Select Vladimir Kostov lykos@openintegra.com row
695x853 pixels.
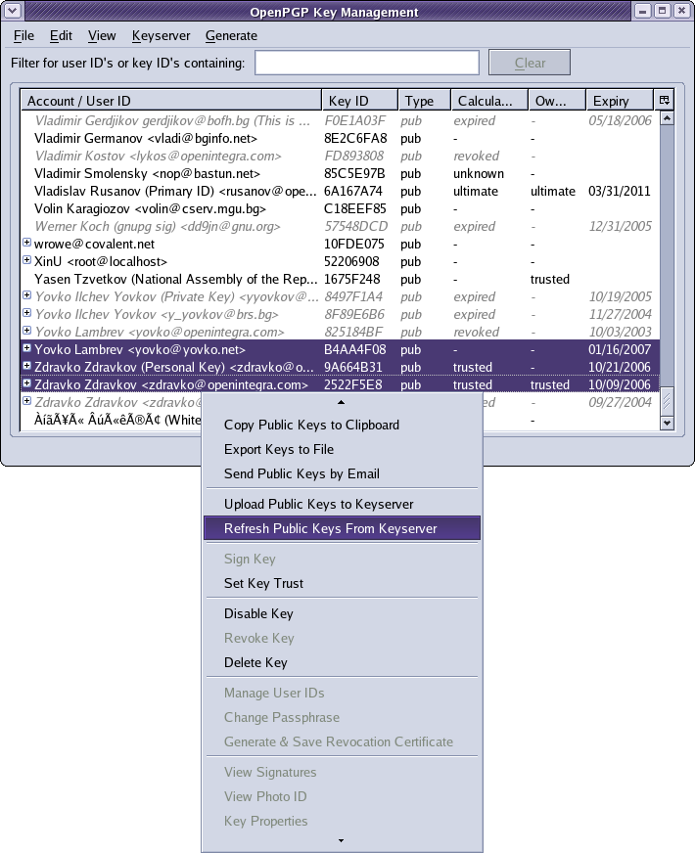click(340, 157)
